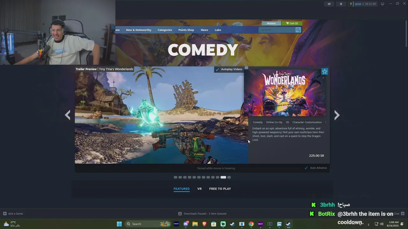The image size is (408, 229).
Task: Select the last carousel pagination dot
Action: coord(229,177)
